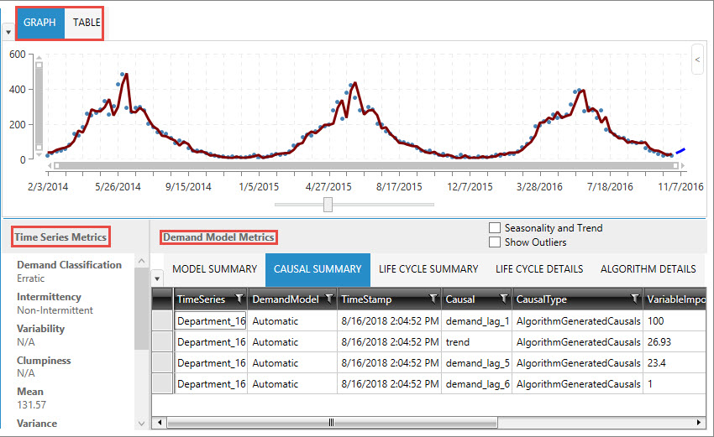This screenshot has height=437, width=714.
Task: Enable Seasonality and Trend checkbox
Action: pos(495,228)
